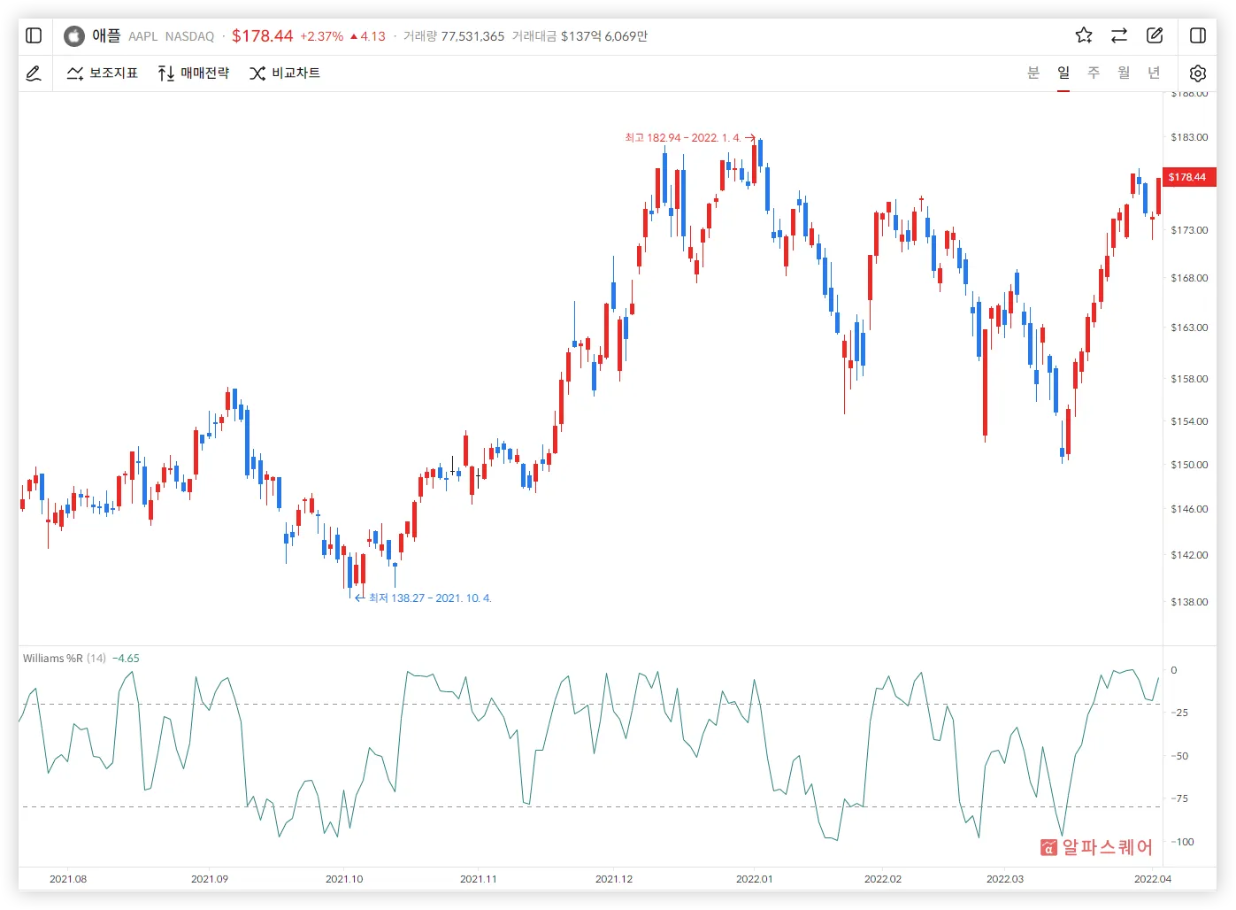The width and height of the screenshot is (1236, 910).
Task: Switch to 분 minute interval
Action: pyautogui.click(x=1033, y=73)
